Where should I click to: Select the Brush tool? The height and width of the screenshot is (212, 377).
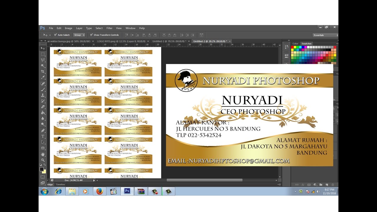point(43,90)
